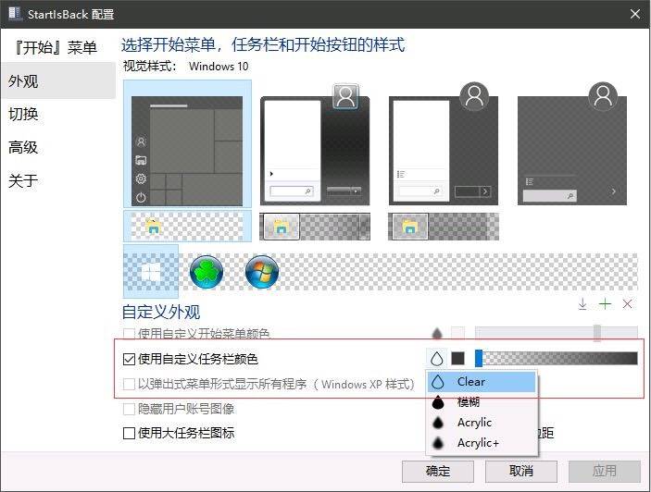Click the dark taskbar color swatch
651x492 pixels.
point(458,358)
